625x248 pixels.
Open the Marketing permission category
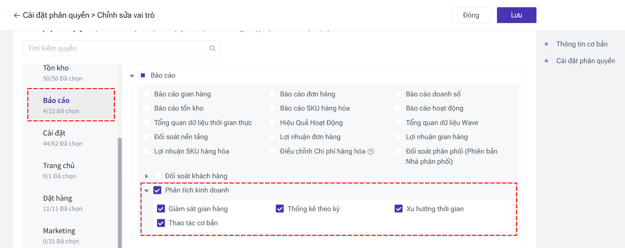[61, 235]
